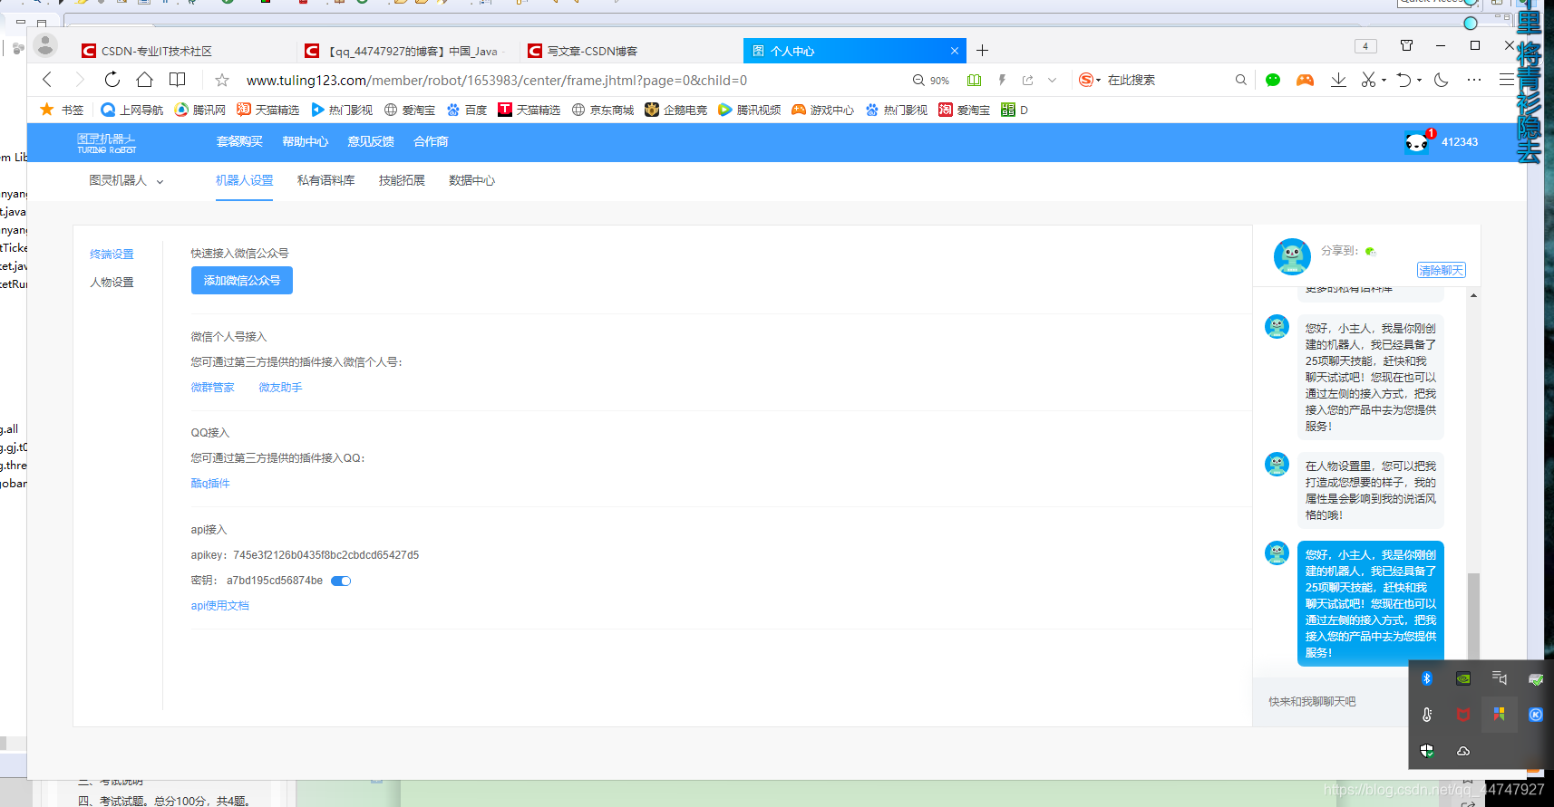1554x807 pixels.
Task: Share robot to WeChat icon
Action: [x=1370, y=251]
